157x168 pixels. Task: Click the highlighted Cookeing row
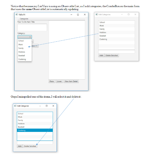click(35, 130)
